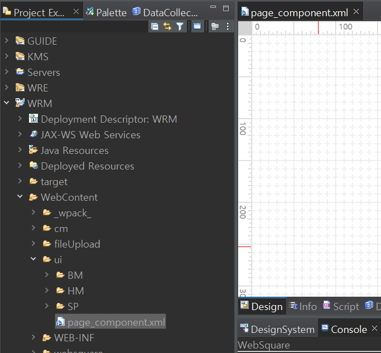Expand Deployment Descriptor: WRM node

point(20,119)
